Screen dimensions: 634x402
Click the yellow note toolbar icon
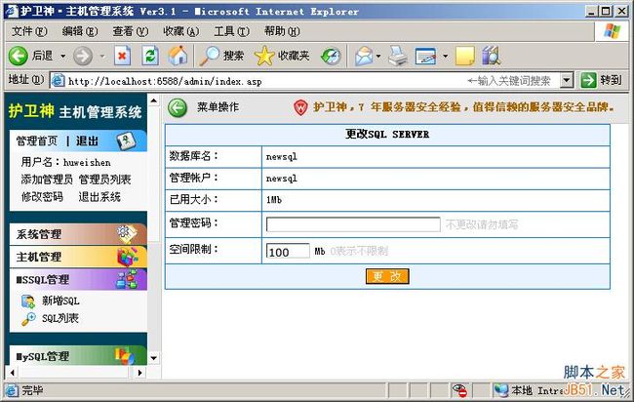tap(465, 56)
